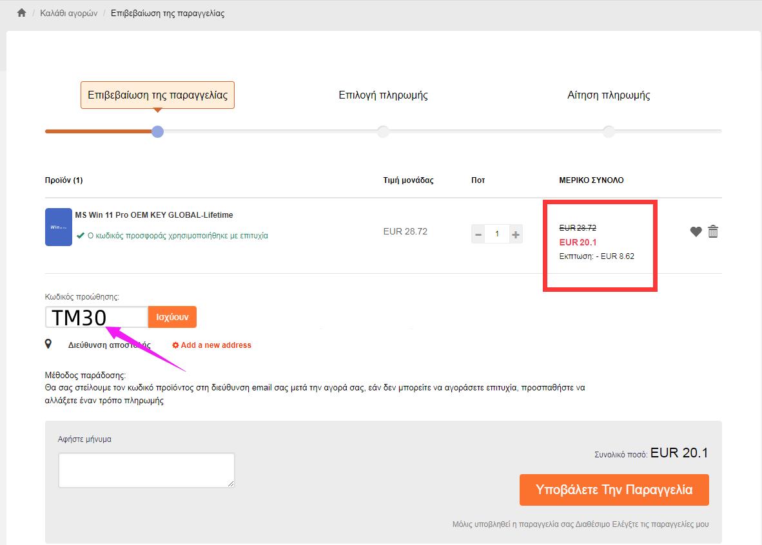Viewport: 762px width, 545px height.
Task: Open the MS Win 11 Pro product thumbnail
Action: point(59,227)
